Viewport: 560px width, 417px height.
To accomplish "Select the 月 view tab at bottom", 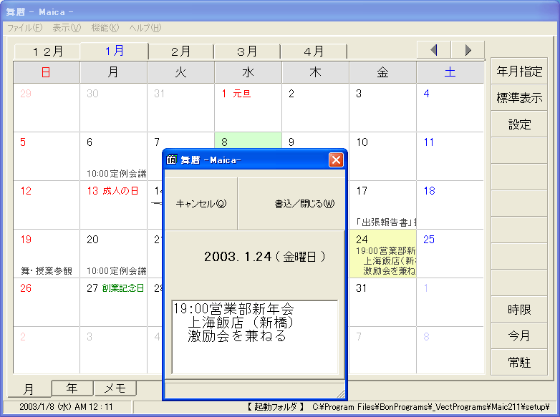I will 29,389.
